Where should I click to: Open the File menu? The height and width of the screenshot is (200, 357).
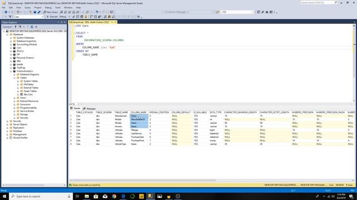(x=3, y=7)
